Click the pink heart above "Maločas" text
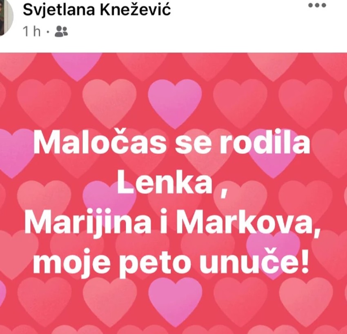Viewport: 347px width, 334px height. pyautogui.click(x=175, y=102)
